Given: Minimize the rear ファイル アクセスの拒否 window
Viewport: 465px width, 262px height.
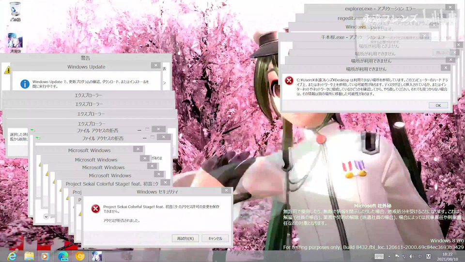Looking at the screenshot, I should tap(139, 130).
